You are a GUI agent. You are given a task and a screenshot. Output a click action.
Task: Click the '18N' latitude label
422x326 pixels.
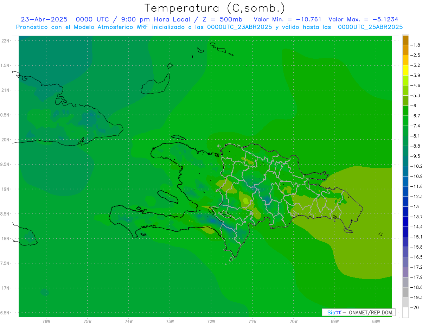(x=5, y=238)
